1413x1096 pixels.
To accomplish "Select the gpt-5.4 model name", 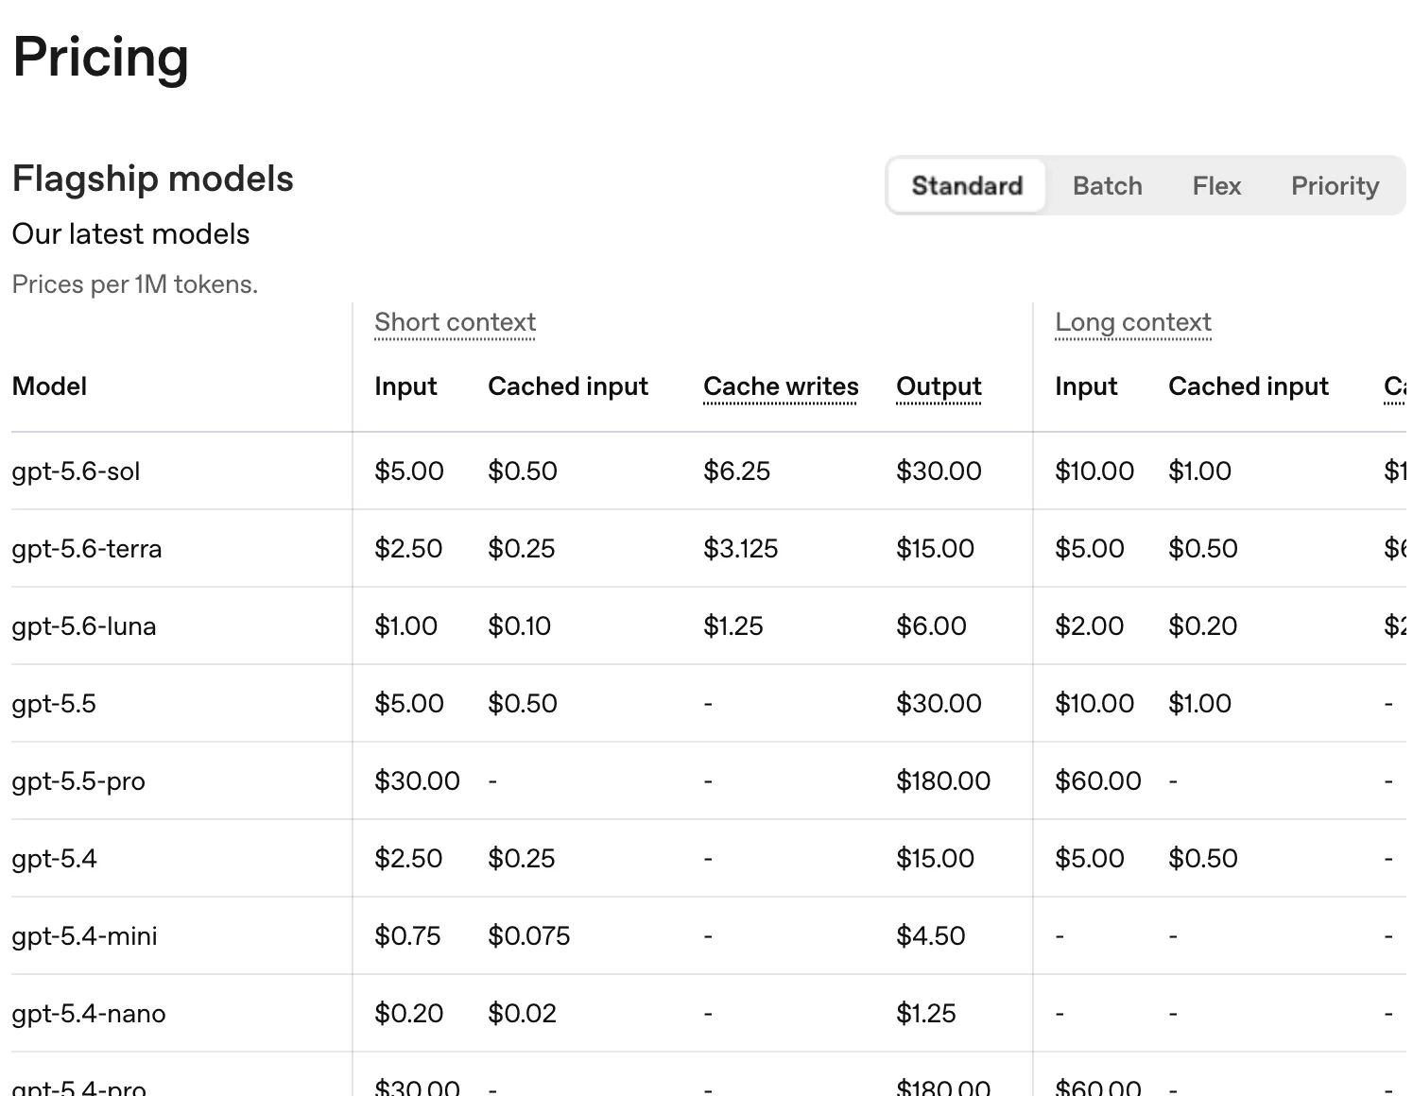I will [x=54, y=859].
